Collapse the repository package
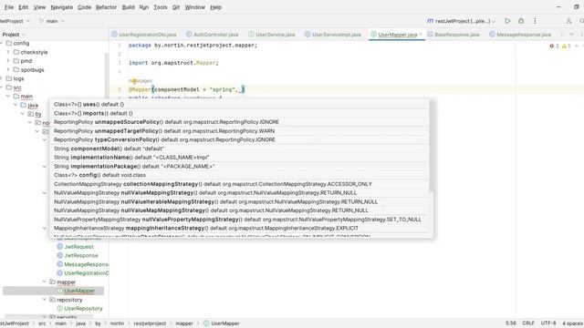 click(x=45, y=300)
